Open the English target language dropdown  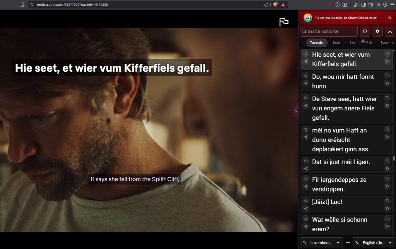tap(374, 243)
